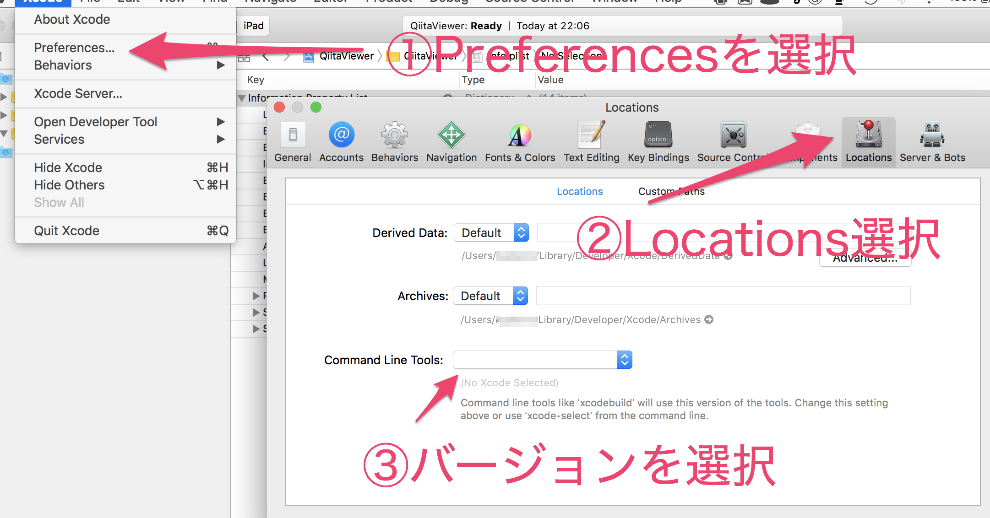Open the Services submenu
The height and width of the screenshot is (518, 990).
pos(125,139)
